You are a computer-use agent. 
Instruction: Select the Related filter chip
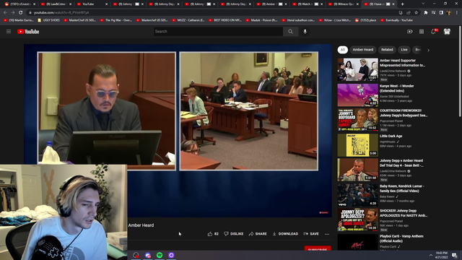387,50
